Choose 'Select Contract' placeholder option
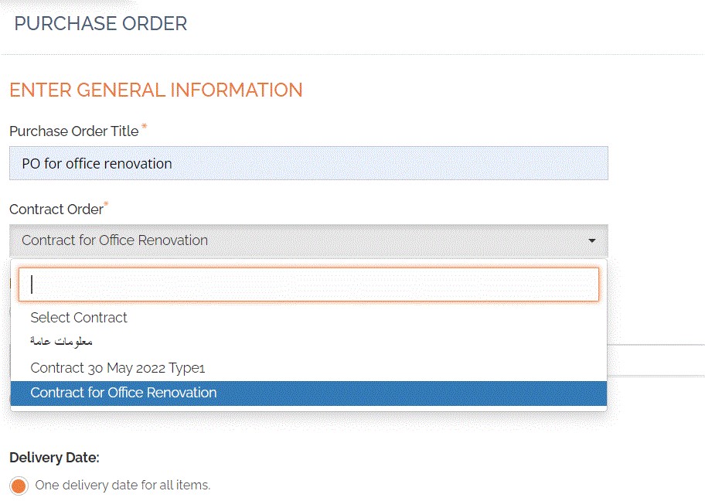The width and height of the screenshot is (705, 501). [79, 317]
